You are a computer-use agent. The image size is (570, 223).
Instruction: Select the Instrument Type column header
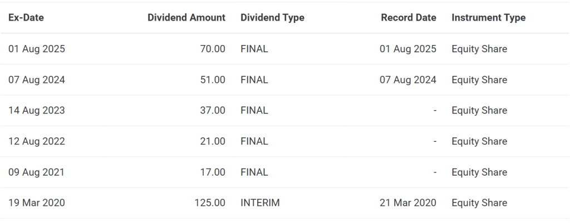click(488, 17)
